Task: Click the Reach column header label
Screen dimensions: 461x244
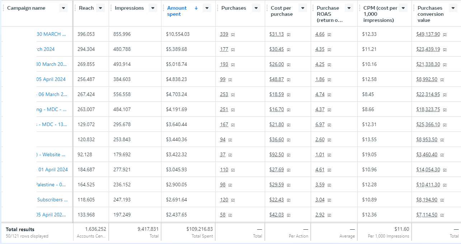Action: 86,8
